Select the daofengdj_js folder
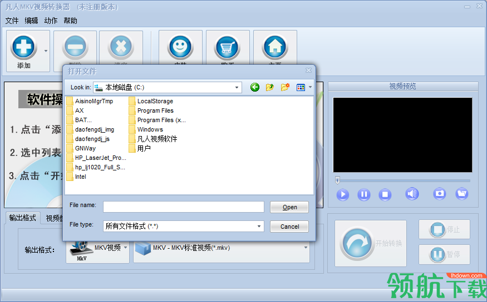This screenshot has width=487, height=302. (x=88, y=139)
